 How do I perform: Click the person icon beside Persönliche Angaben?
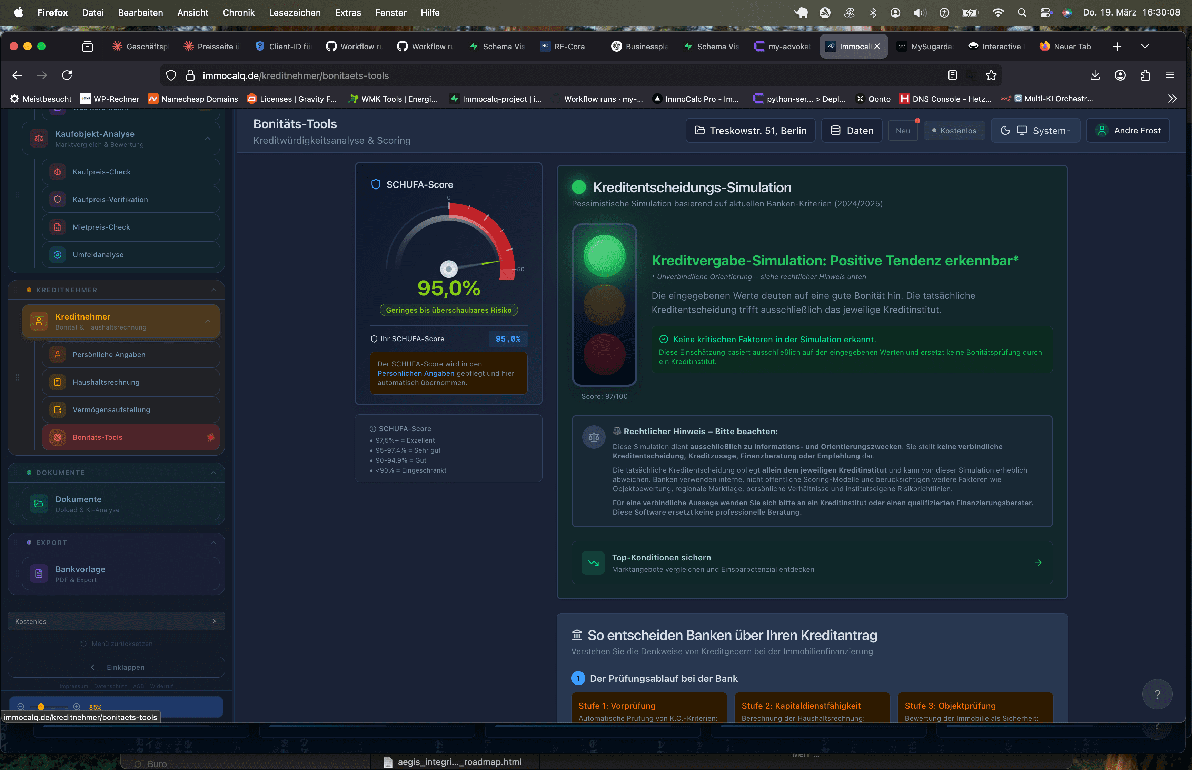(x=58, y=355)
